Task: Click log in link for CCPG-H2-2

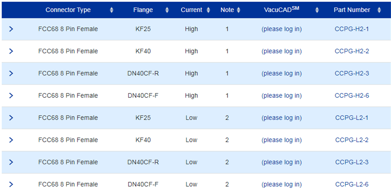Action: click(281, 51)
